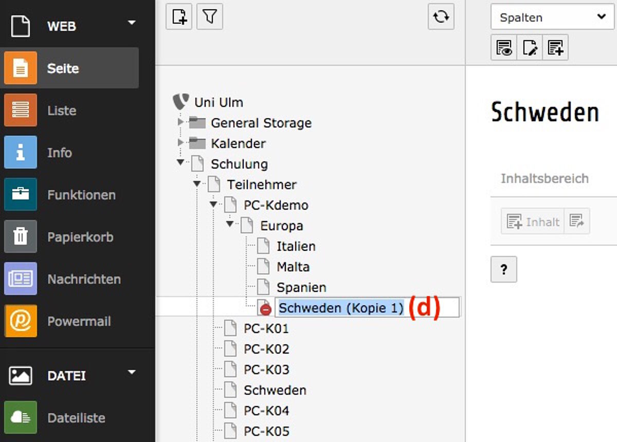This screenshot has height=442, width=617.
Task: Select the Seite module label
Action: coord(63,68)
